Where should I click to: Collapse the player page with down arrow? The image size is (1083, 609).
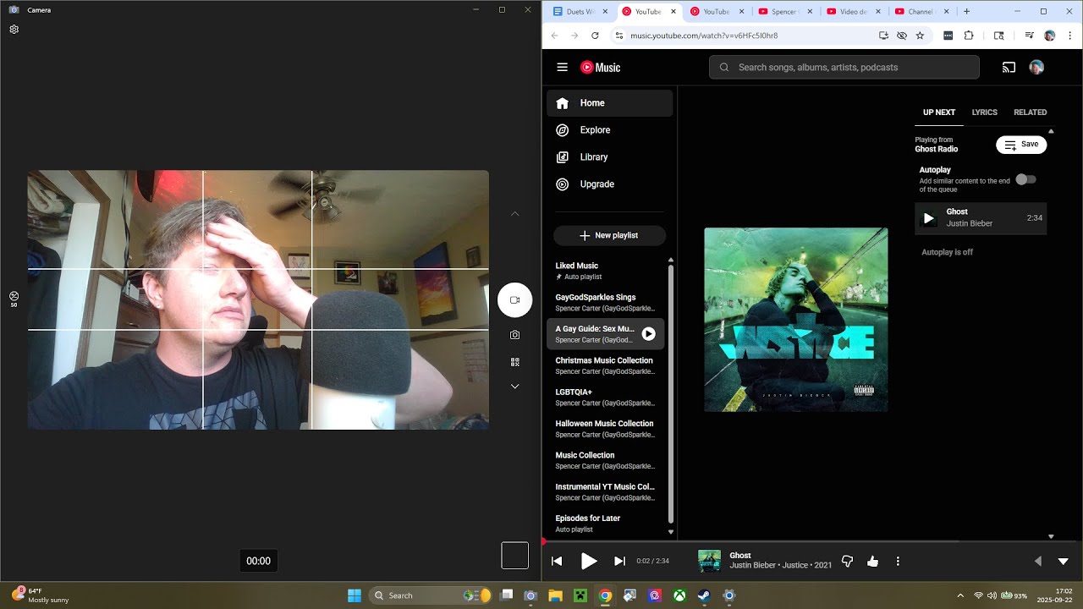[x=1064, y=561]
